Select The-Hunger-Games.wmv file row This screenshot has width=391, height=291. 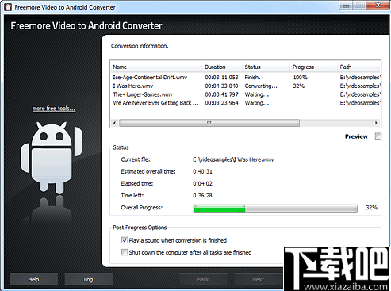pos(246,94)
